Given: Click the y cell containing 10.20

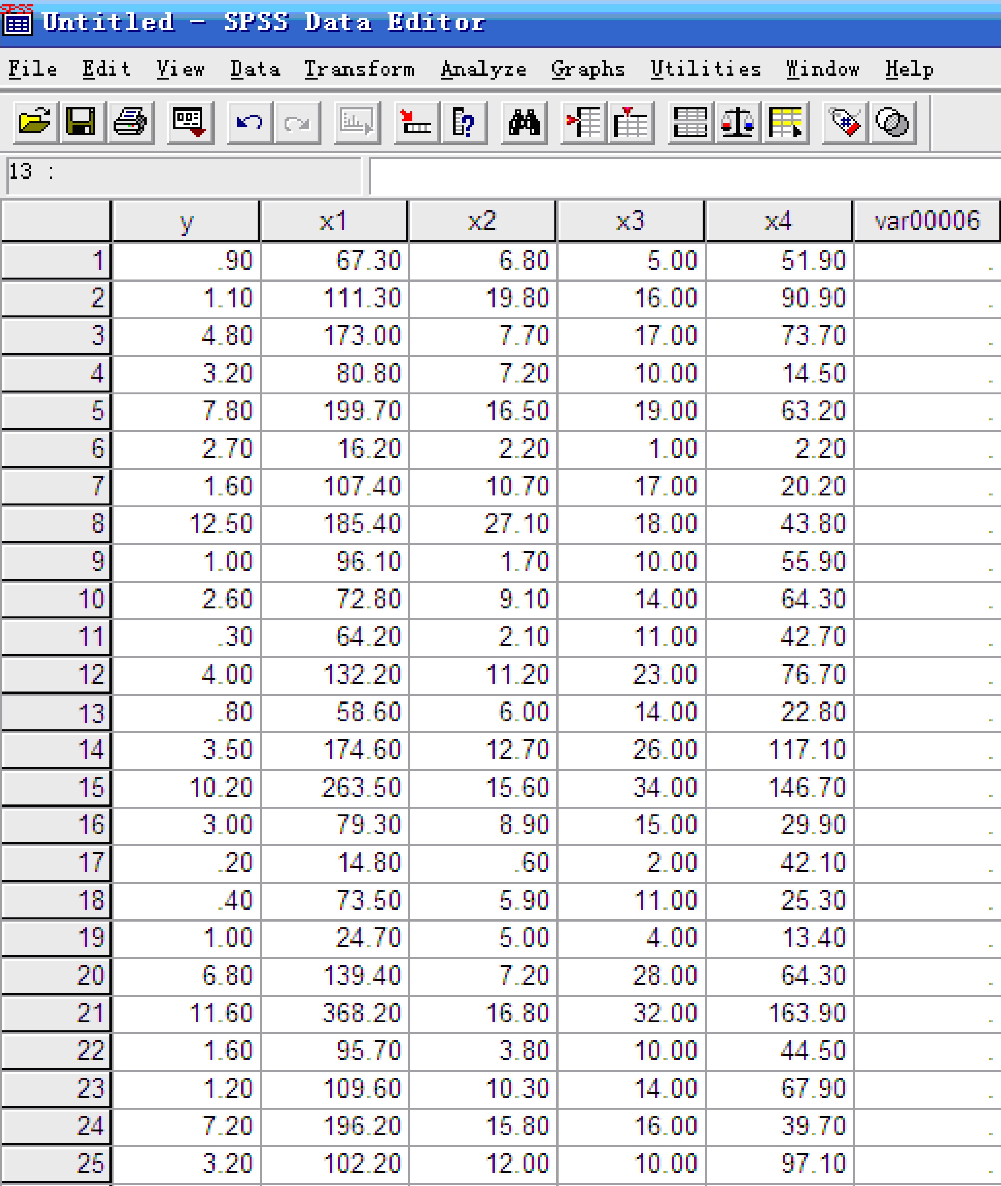Looking at the screenshot, I should pyautogui.click(x=187, y=788).
